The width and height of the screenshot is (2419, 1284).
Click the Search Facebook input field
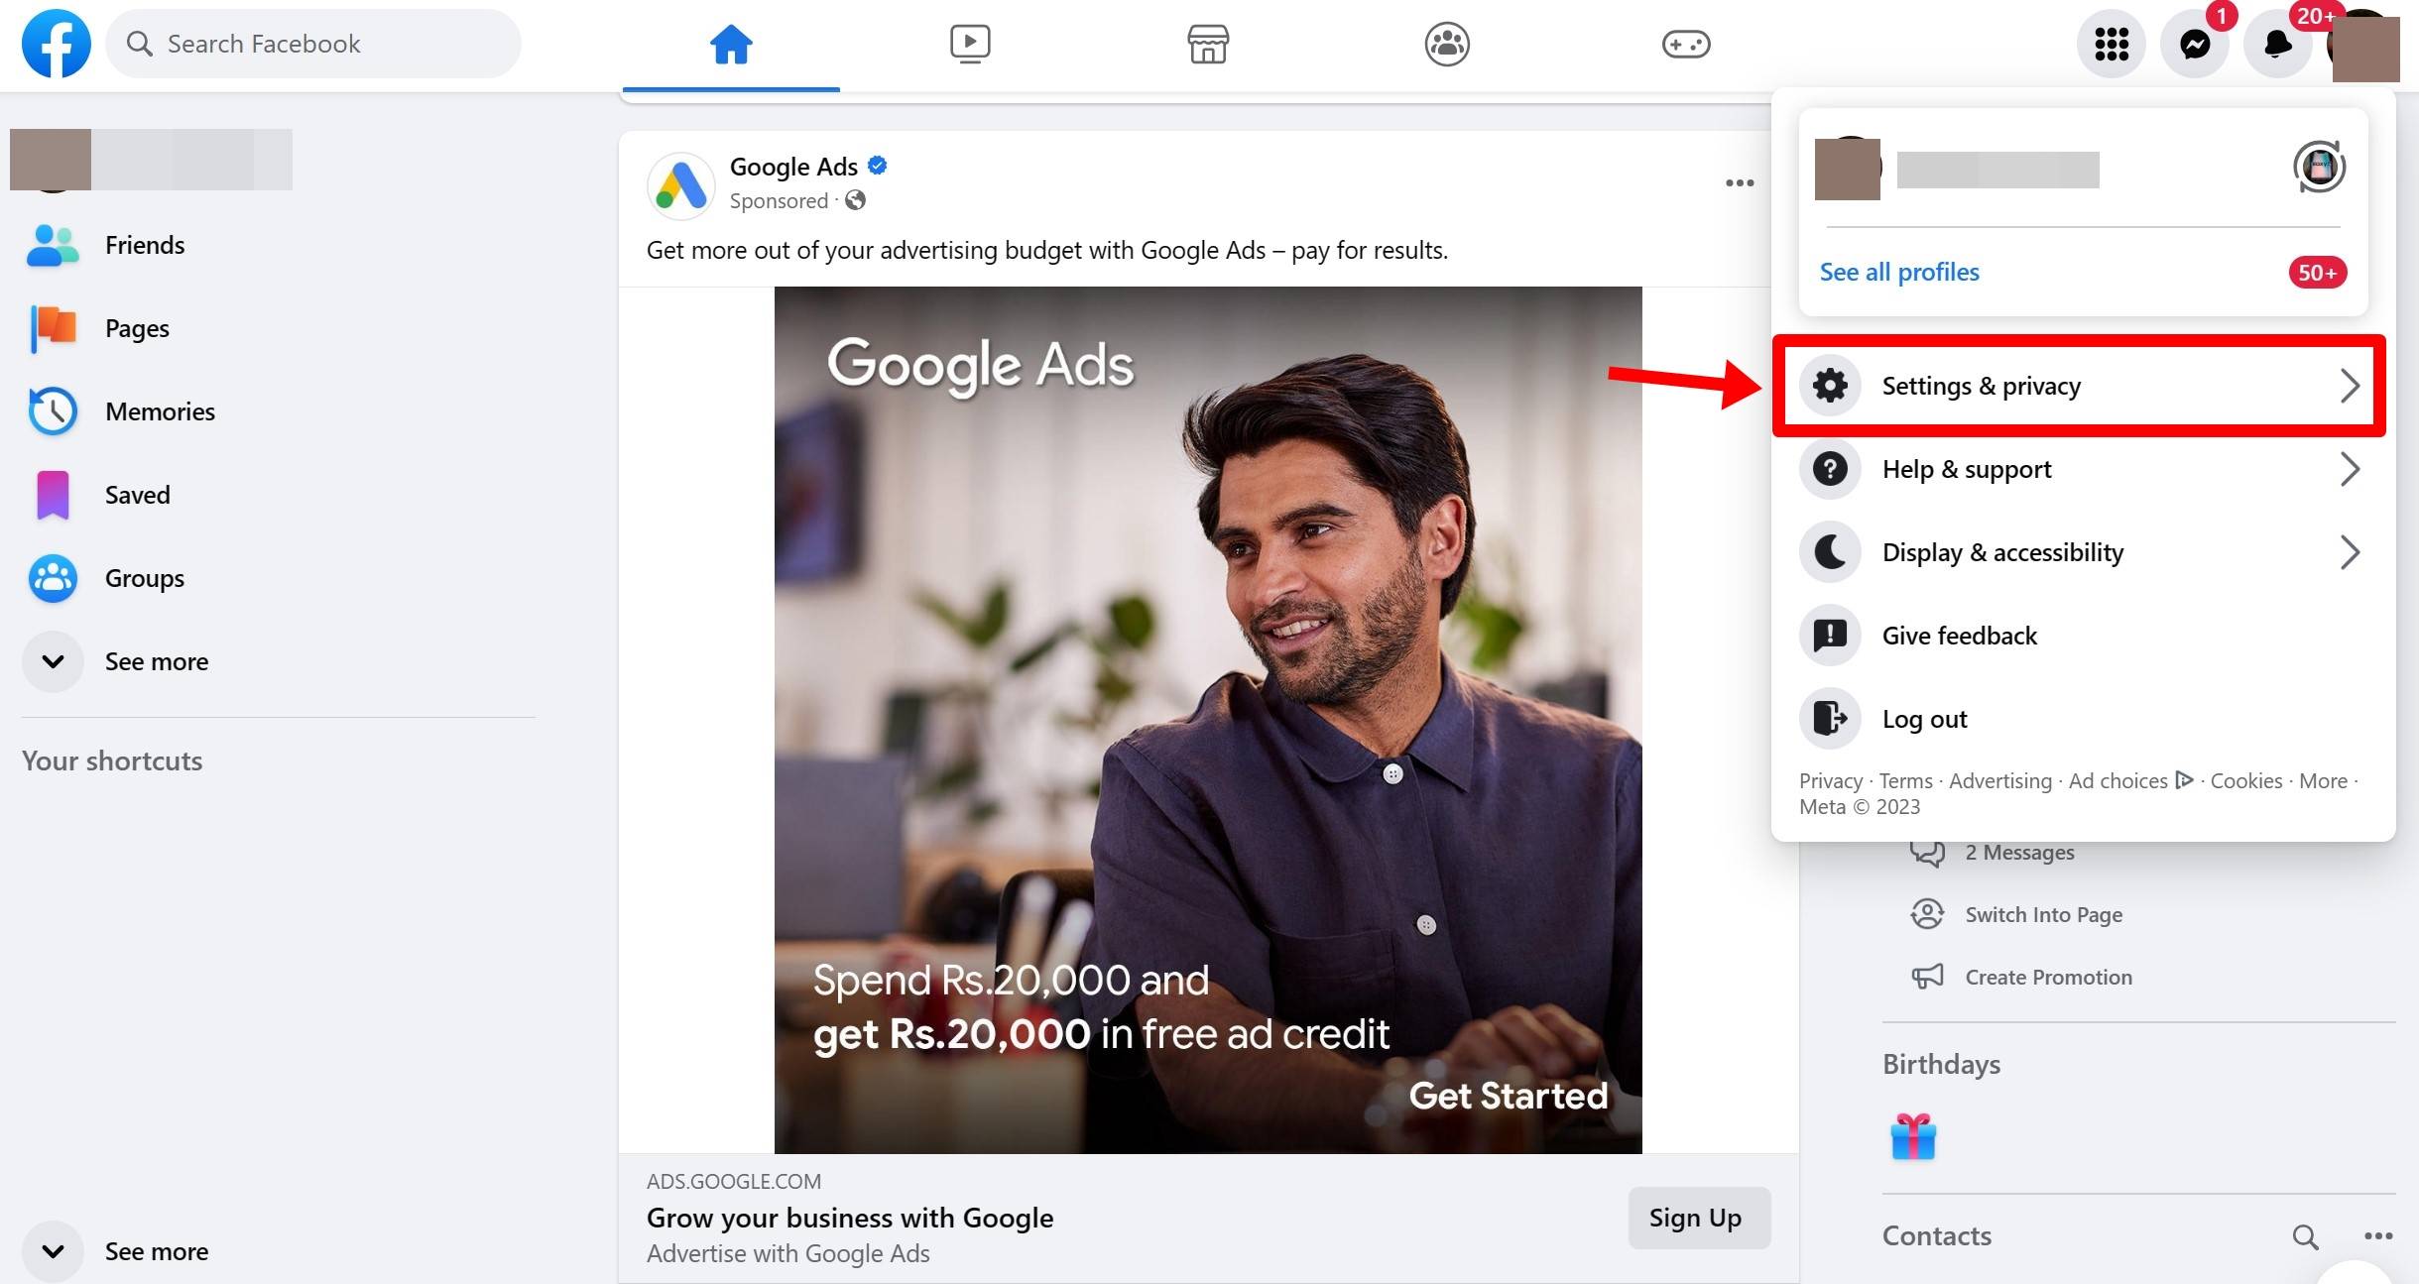(313, 44)
